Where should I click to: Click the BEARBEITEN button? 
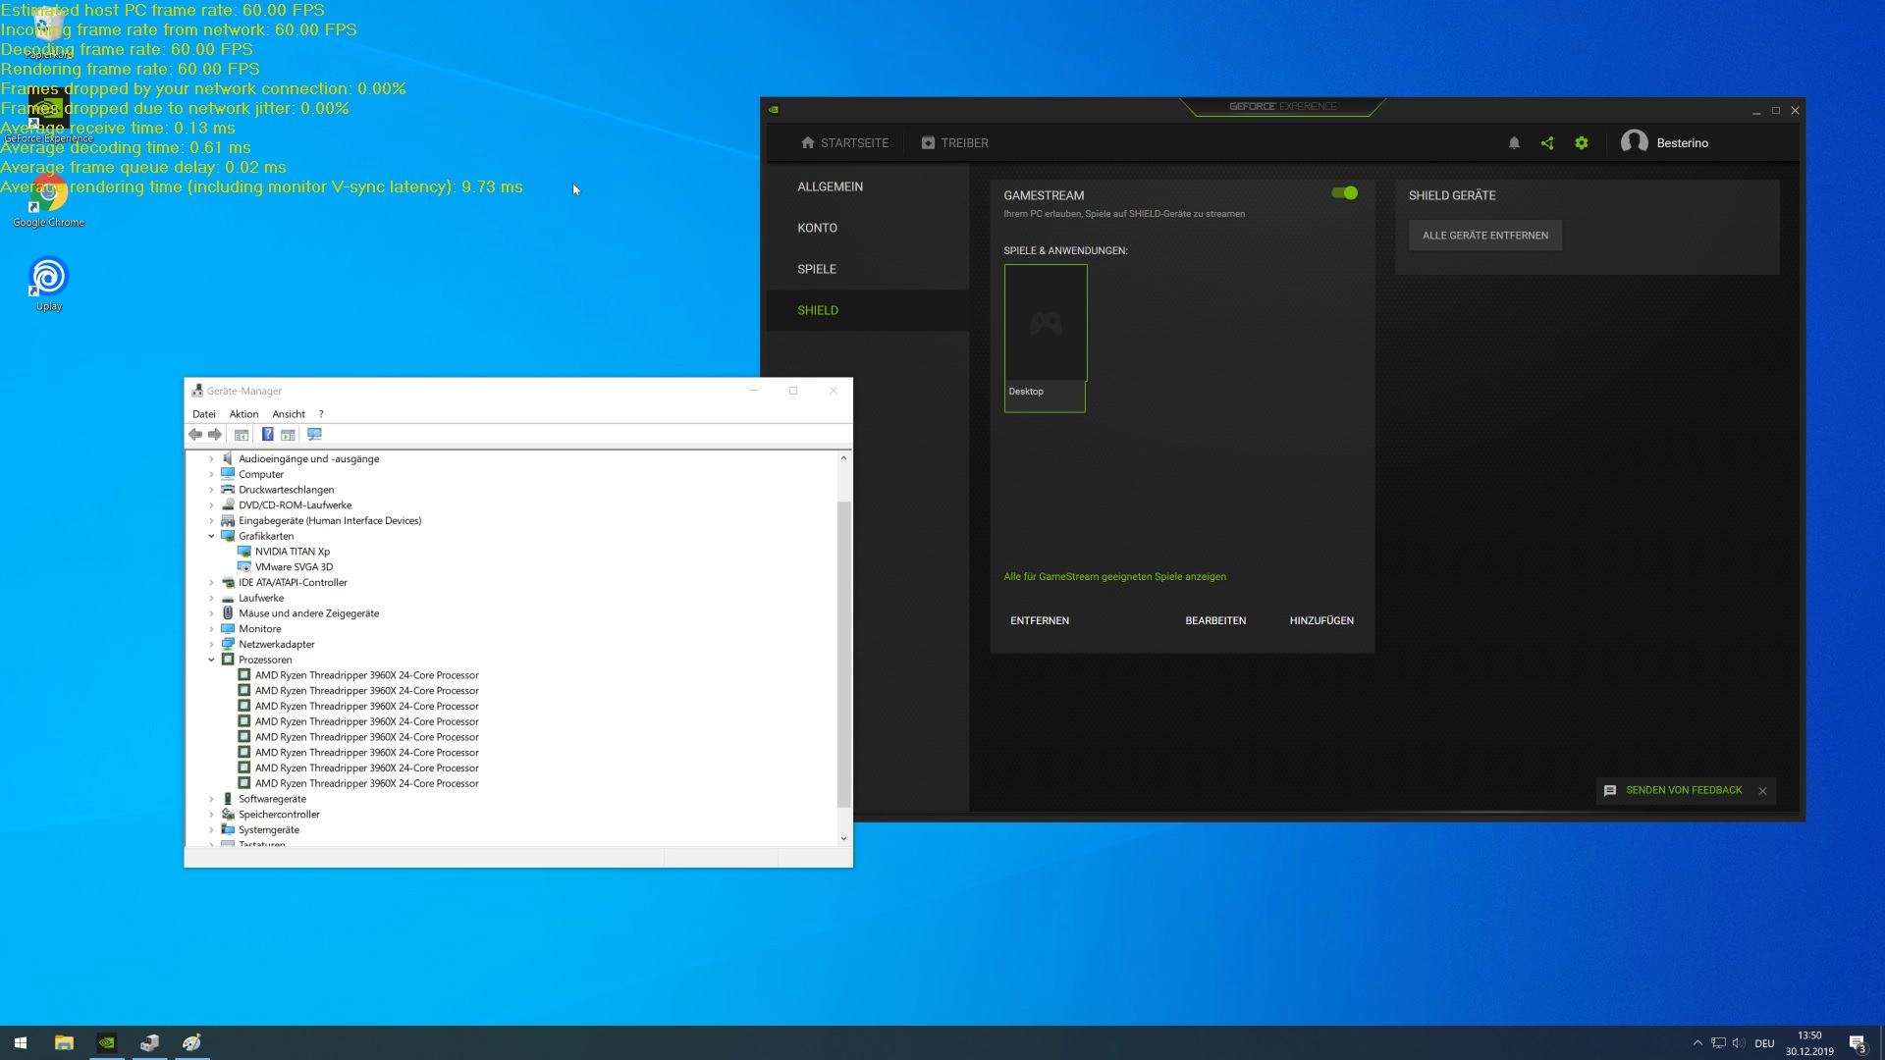click(1214, 621)
